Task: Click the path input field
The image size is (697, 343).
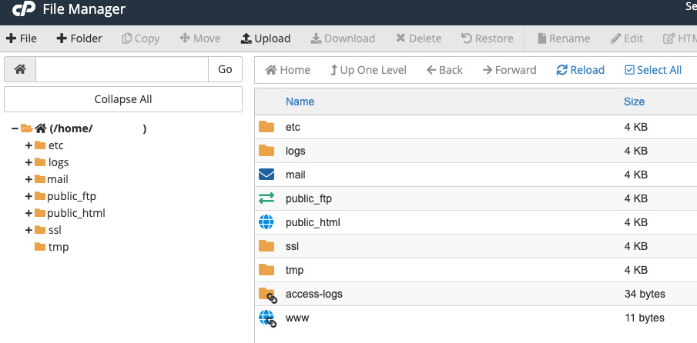Action: point(122,69)
